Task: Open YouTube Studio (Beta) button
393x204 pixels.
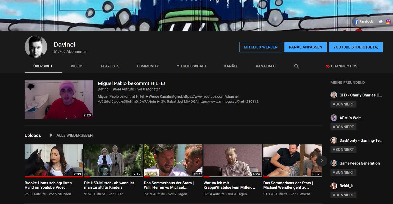Action: pyautogui.click(x=356, y=47)
